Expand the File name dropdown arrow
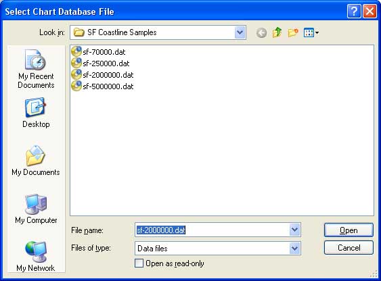 [294, 230]
